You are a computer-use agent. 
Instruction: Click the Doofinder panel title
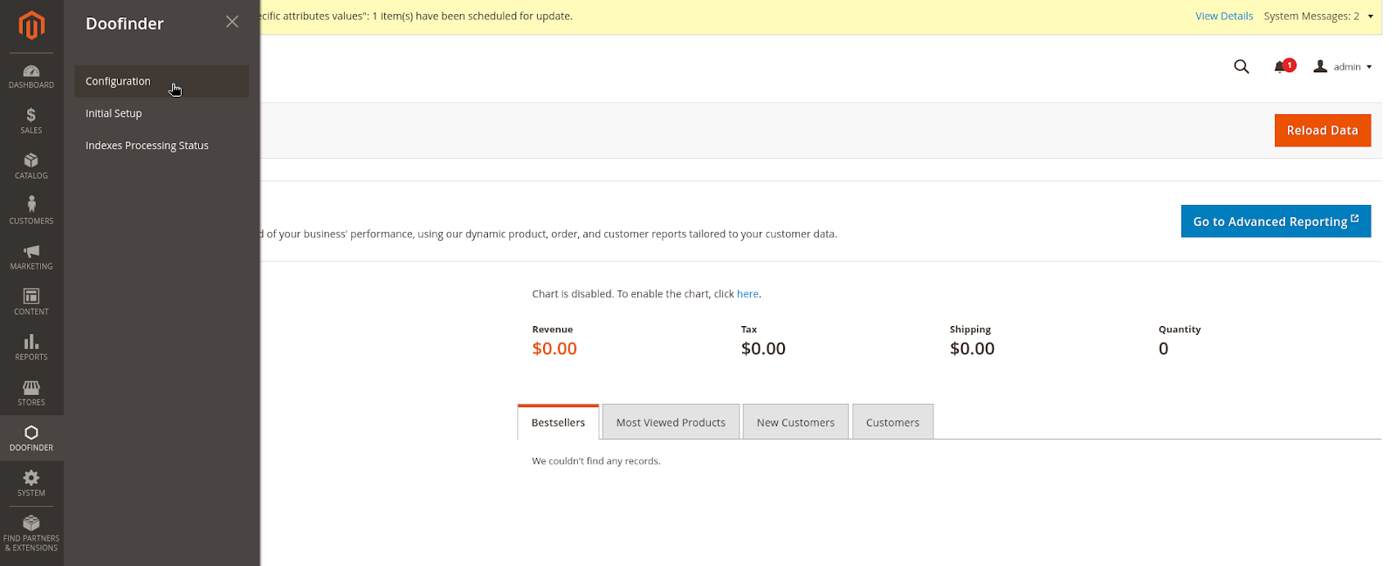[x=125, y=24]
